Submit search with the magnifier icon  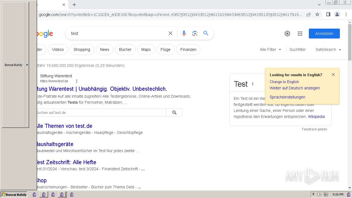[206, 33]
